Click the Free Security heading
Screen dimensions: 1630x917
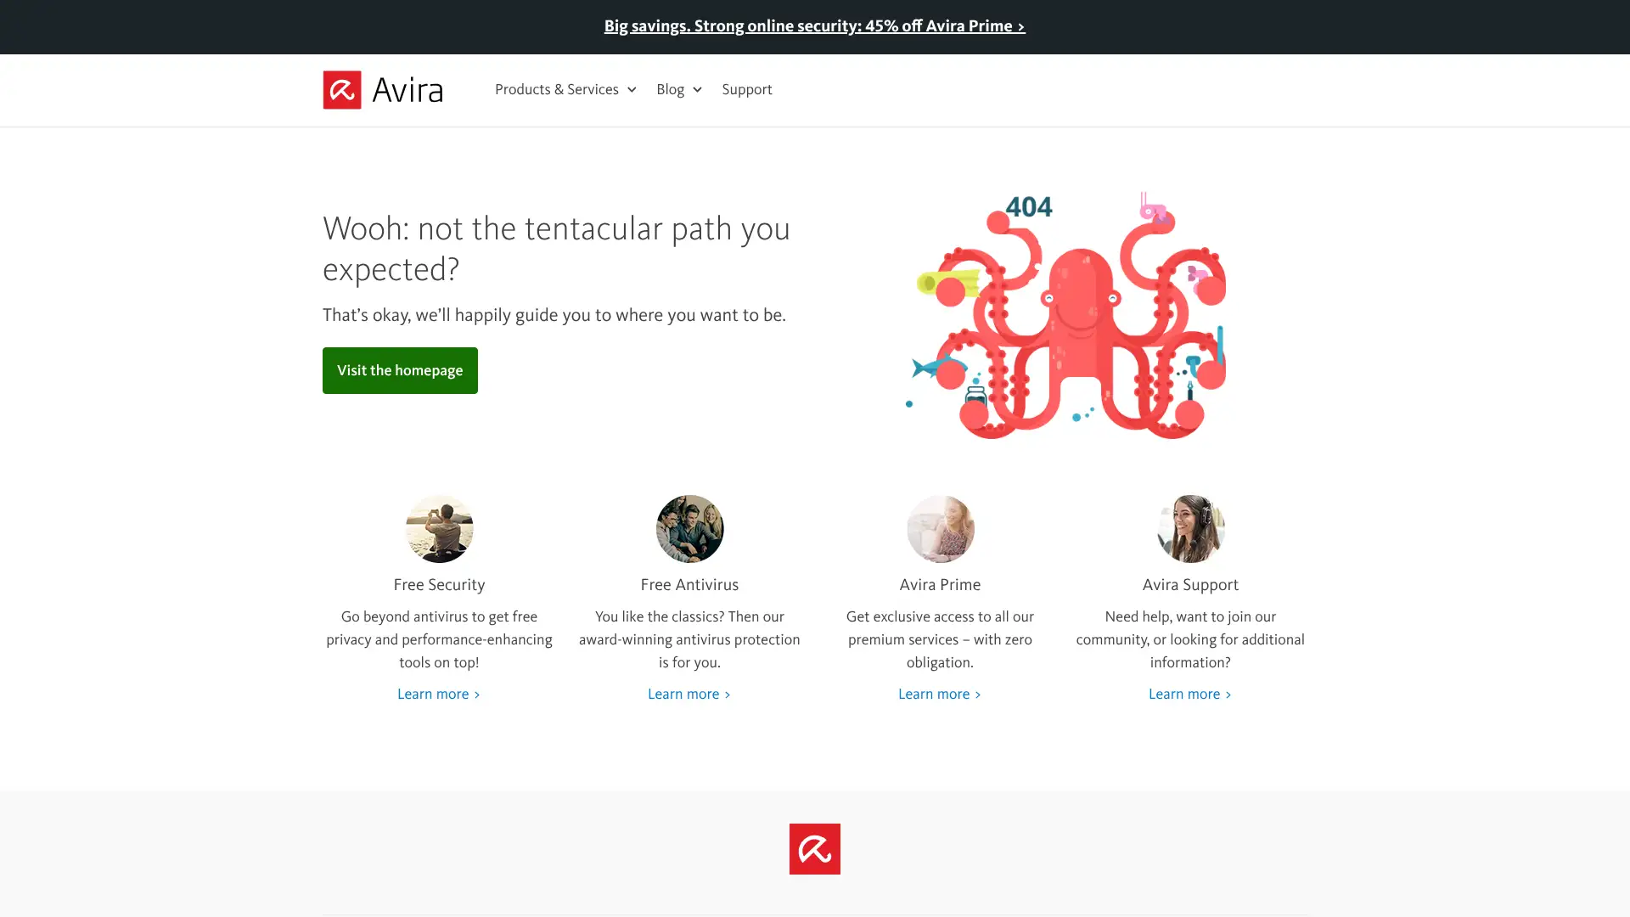click(439, 584)
